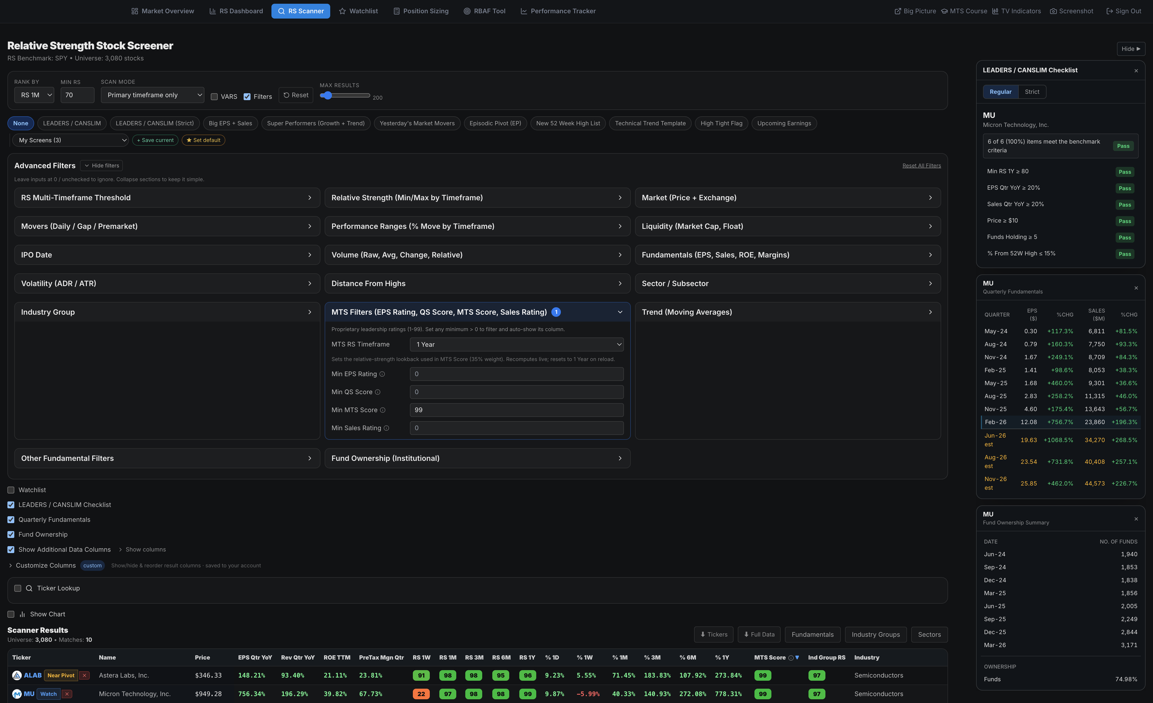Image resolution: width=1153 pixels, height=703 pixels.
Task: Click the MTS Course graduation cap icon
Action: coord(944,11)
